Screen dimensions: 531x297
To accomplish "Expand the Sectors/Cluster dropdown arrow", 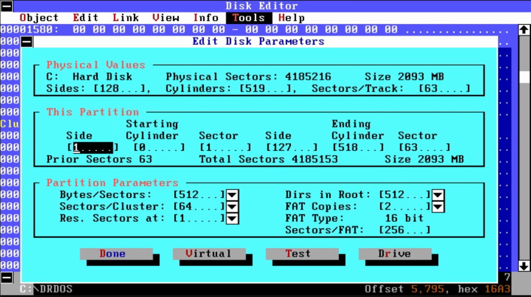I will 232,207.
